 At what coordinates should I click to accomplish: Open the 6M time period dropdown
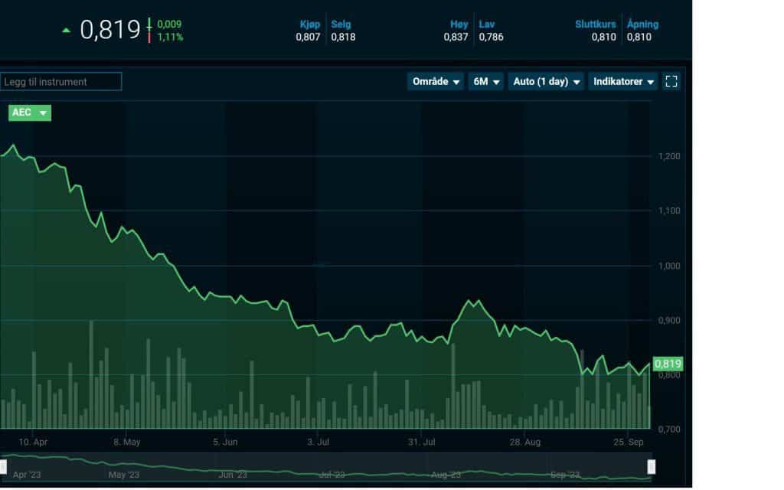point(486,81)
